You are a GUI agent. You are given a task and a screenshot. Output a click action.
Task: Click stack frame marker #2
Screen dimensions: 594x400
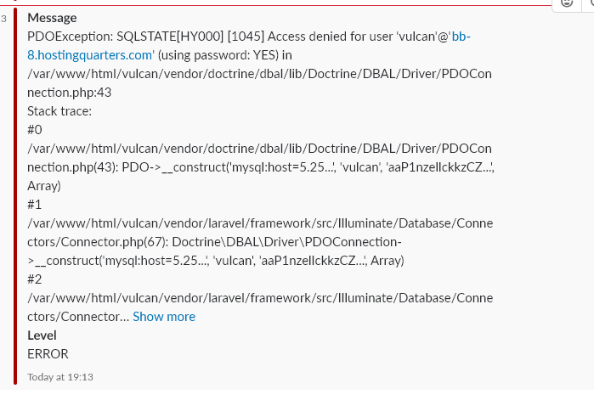click(x=35, y=279)
